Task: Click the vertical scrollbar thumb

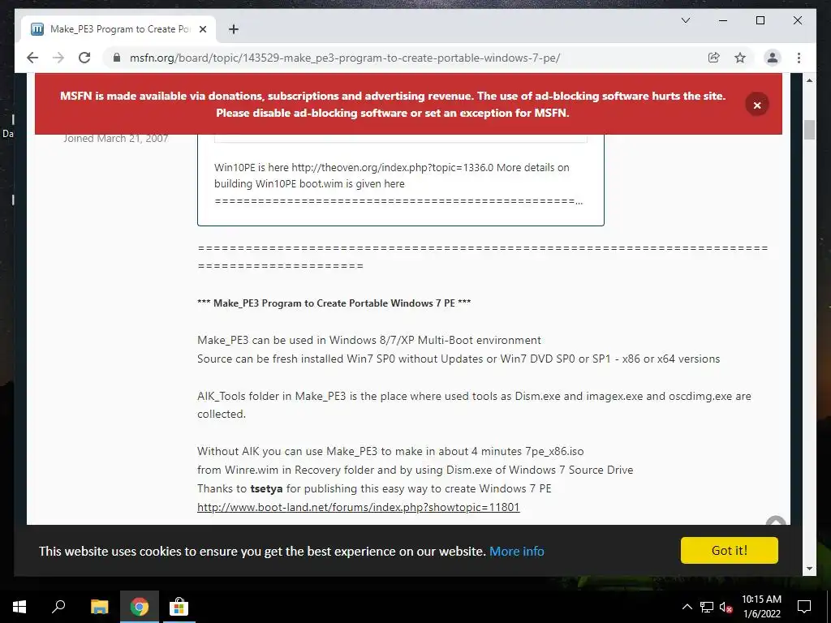Action: pos(809,130)
